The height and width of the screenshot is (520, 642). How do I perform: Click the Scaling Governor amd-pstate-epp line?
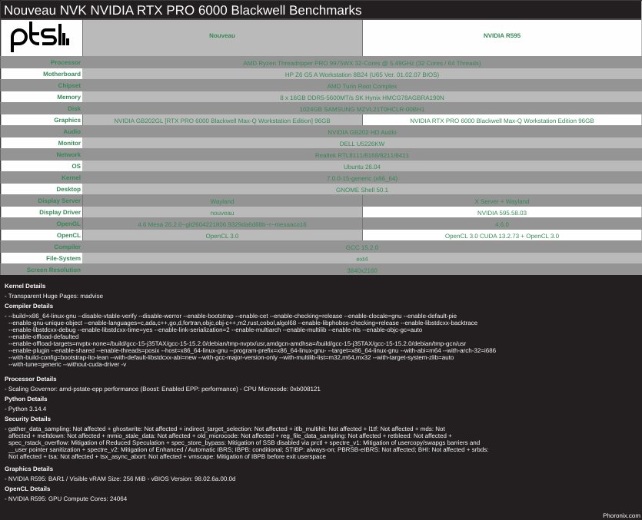(x=162, y=389)
